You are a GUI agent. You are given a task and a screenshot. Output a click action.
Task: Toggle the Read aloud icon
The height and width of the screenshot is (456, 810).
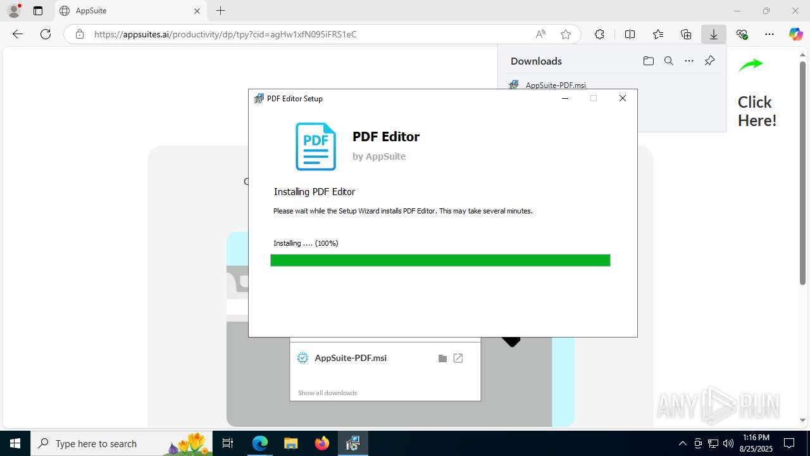coord(540,34)
